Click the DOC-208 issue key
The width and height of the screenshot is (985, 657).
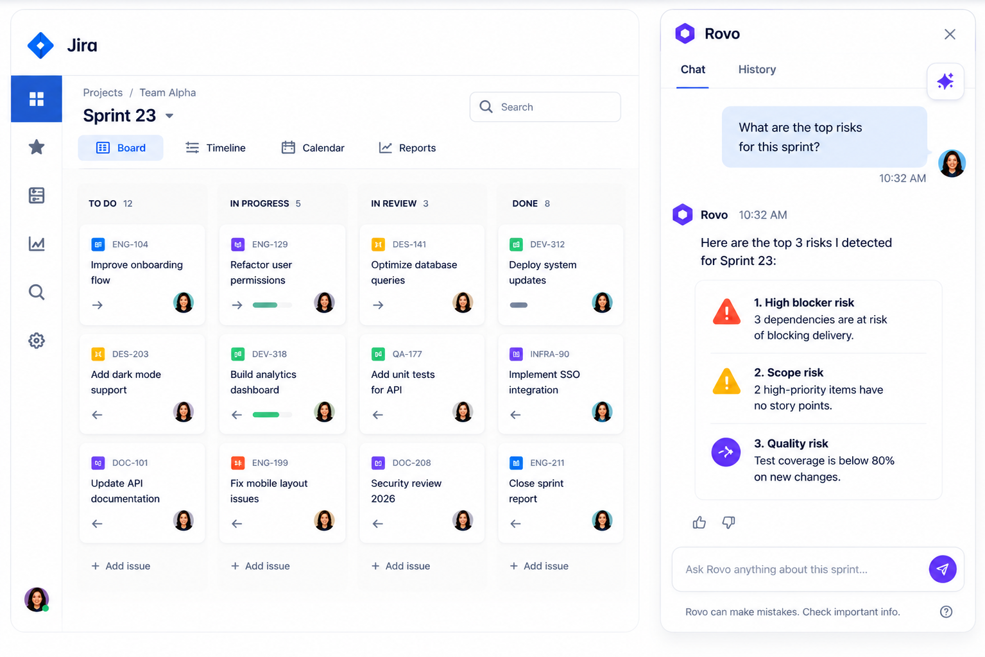click(411, 463)
